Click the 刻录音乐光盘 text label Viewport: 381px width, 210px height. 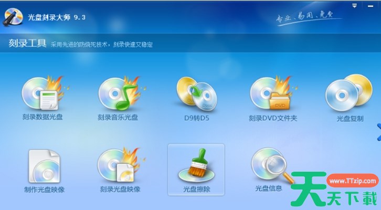point(118,118)
